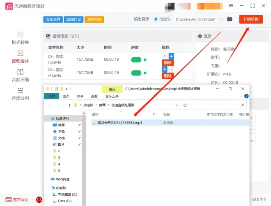Click the 开始转换 start button
The image size is (271, 206).
(x=251, y=19)
